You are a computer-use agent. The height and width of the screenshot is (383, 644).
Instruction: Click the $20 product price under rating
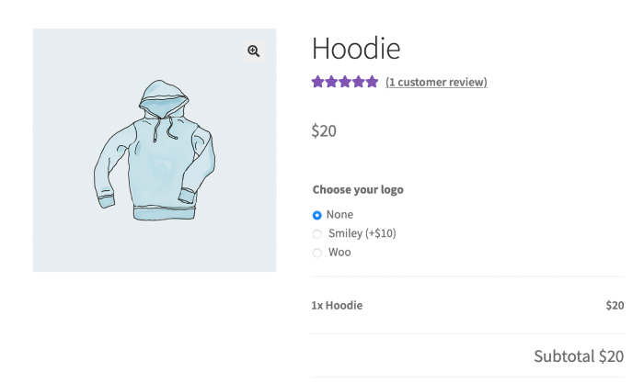(x=324, y=130)
